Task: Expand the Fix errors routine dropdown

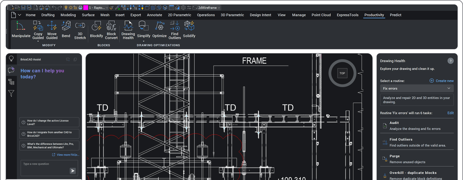Action: point(417,88)
